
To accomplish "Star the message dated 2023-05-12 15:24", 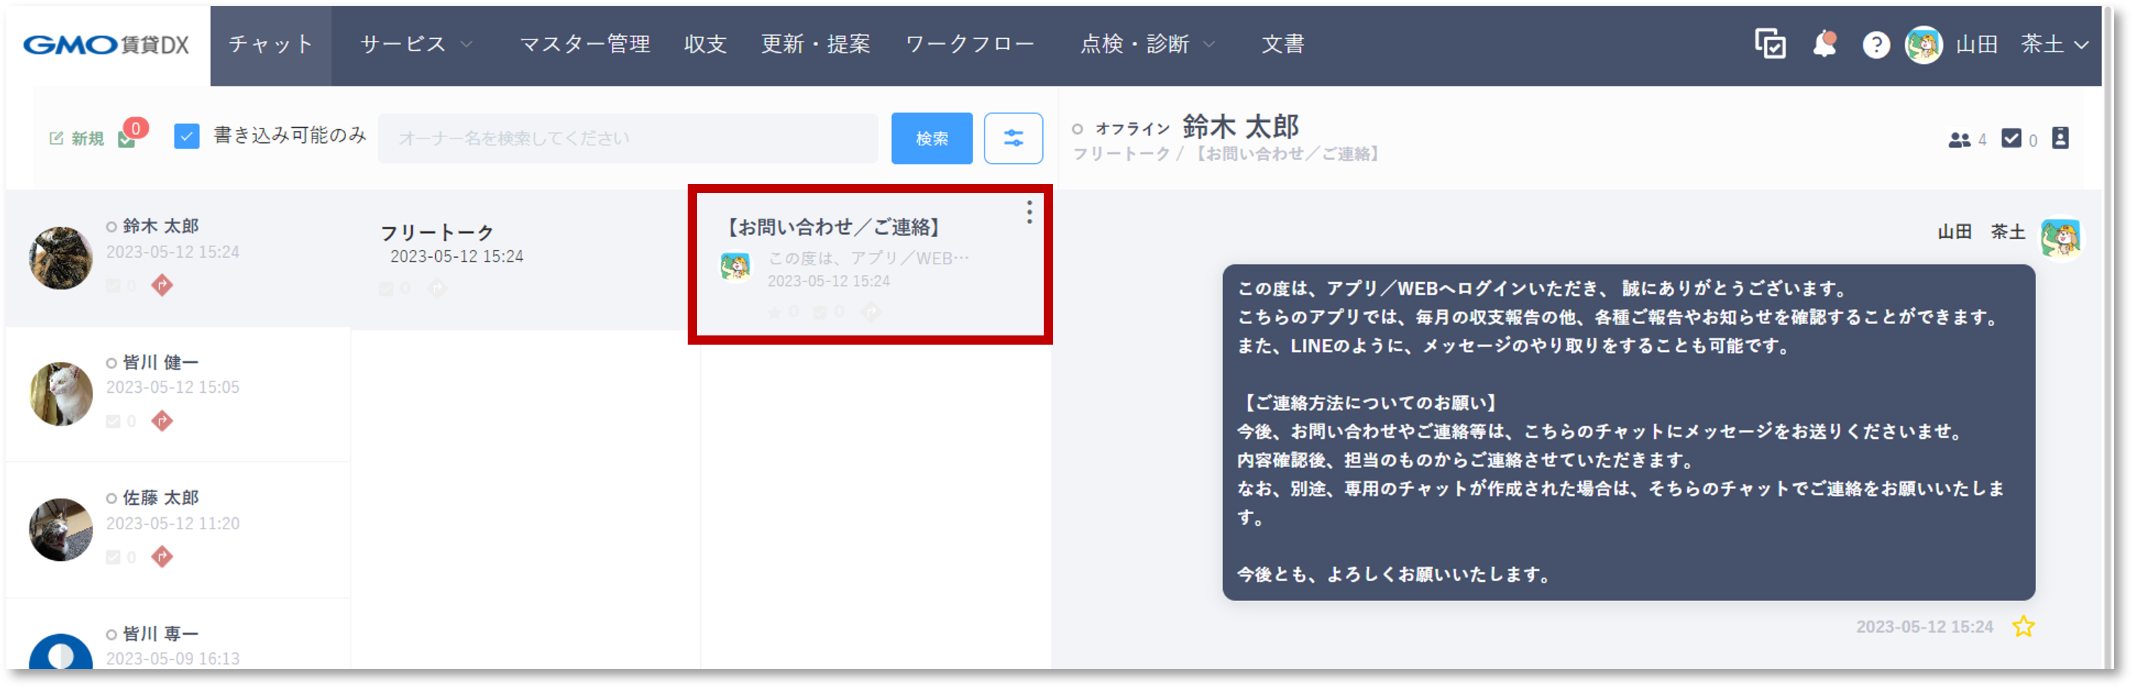I will pos(2023,627).
